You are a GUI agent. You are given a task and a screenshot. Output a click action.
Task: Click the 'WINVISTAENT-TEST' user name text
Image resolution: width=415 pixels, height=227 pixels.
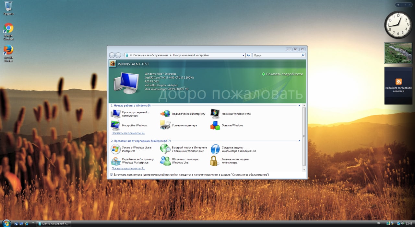pyautogui.click(x=133, y=64)
